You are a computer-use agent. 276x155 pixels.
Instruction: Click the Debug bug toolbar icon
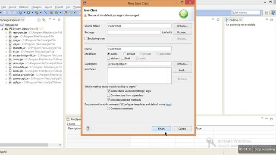[21, 12]
